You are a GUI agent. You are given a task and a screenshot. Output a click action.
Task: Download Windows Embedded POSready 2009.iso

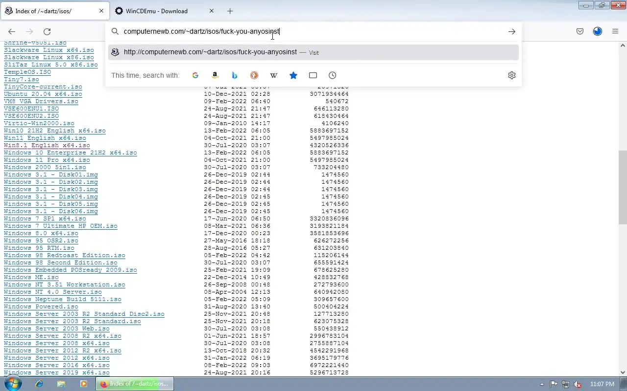pos(71,270)
